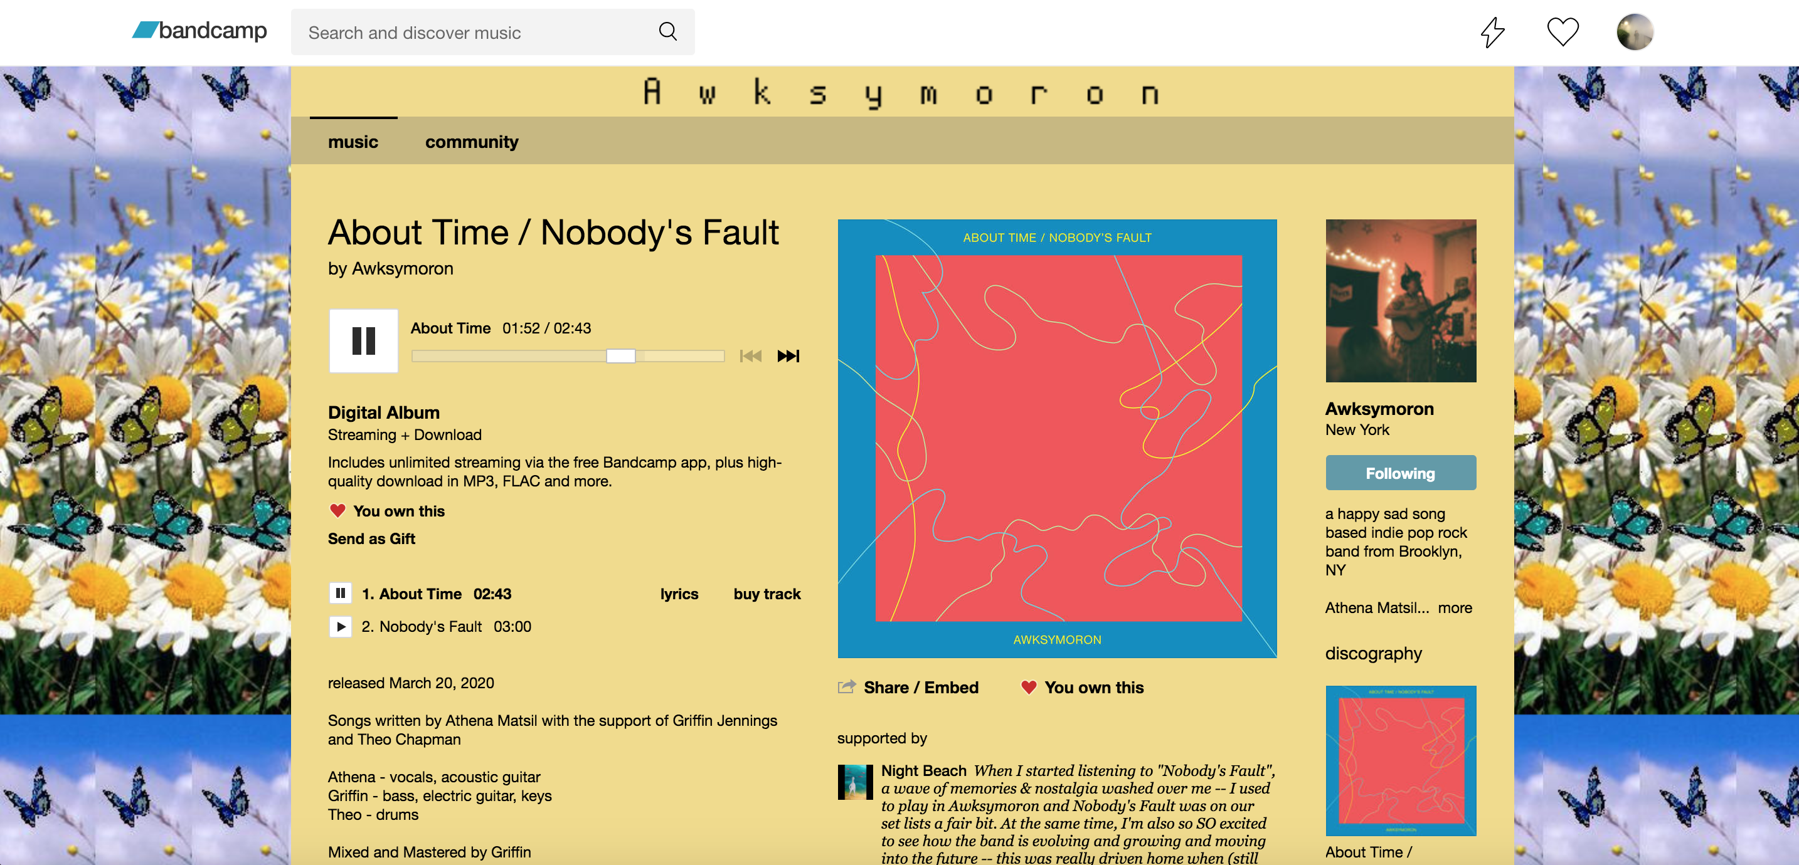
Task: Click the 'New York' location text
Action: click(1357, 429)
